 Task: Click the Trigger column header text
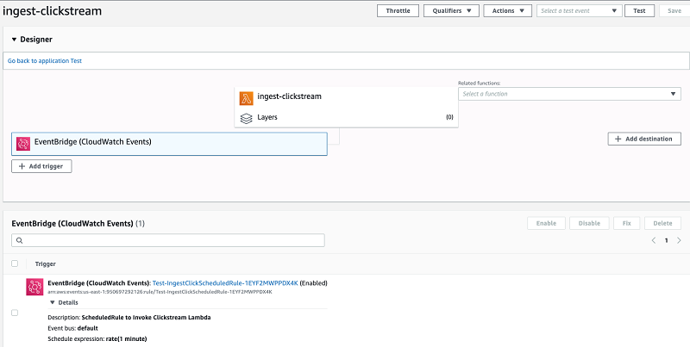pos(46,264)
